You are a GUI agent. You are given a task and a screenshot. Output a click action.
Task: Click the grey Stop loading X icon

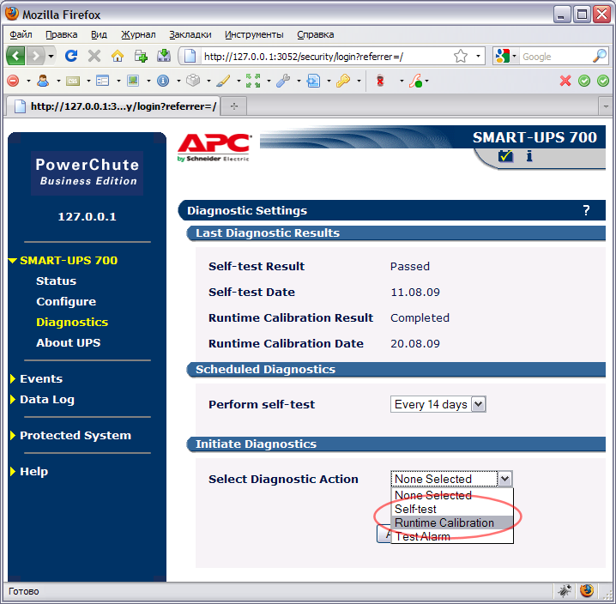click(x=94, y=56)
